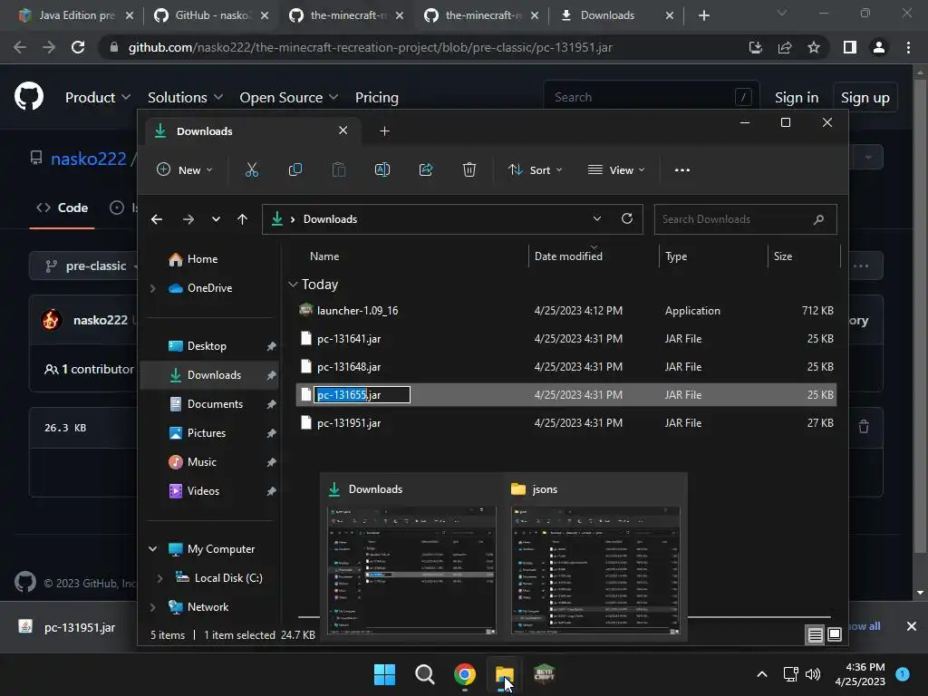Click the Copy icon in Explorer toolbar

(x=295, y=169)
